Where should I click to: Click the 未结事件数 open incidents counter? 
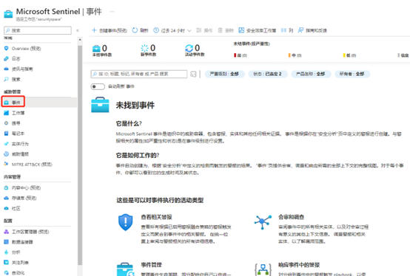[102, 51]
